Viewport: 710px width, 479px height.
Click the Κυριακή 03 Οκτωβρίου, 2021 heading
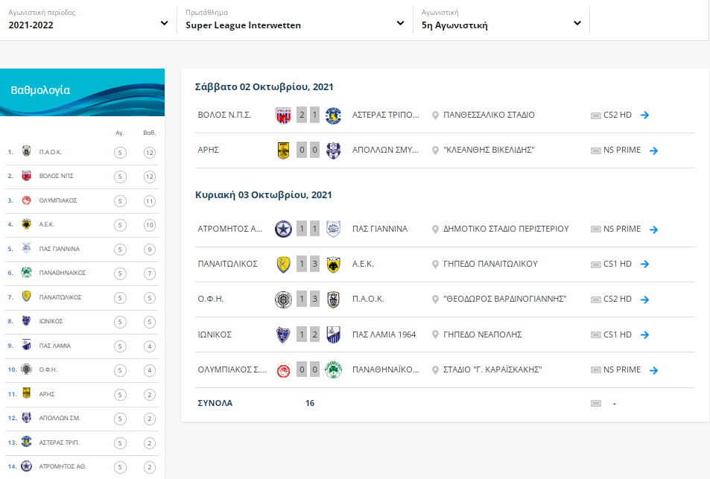(264, 195)
